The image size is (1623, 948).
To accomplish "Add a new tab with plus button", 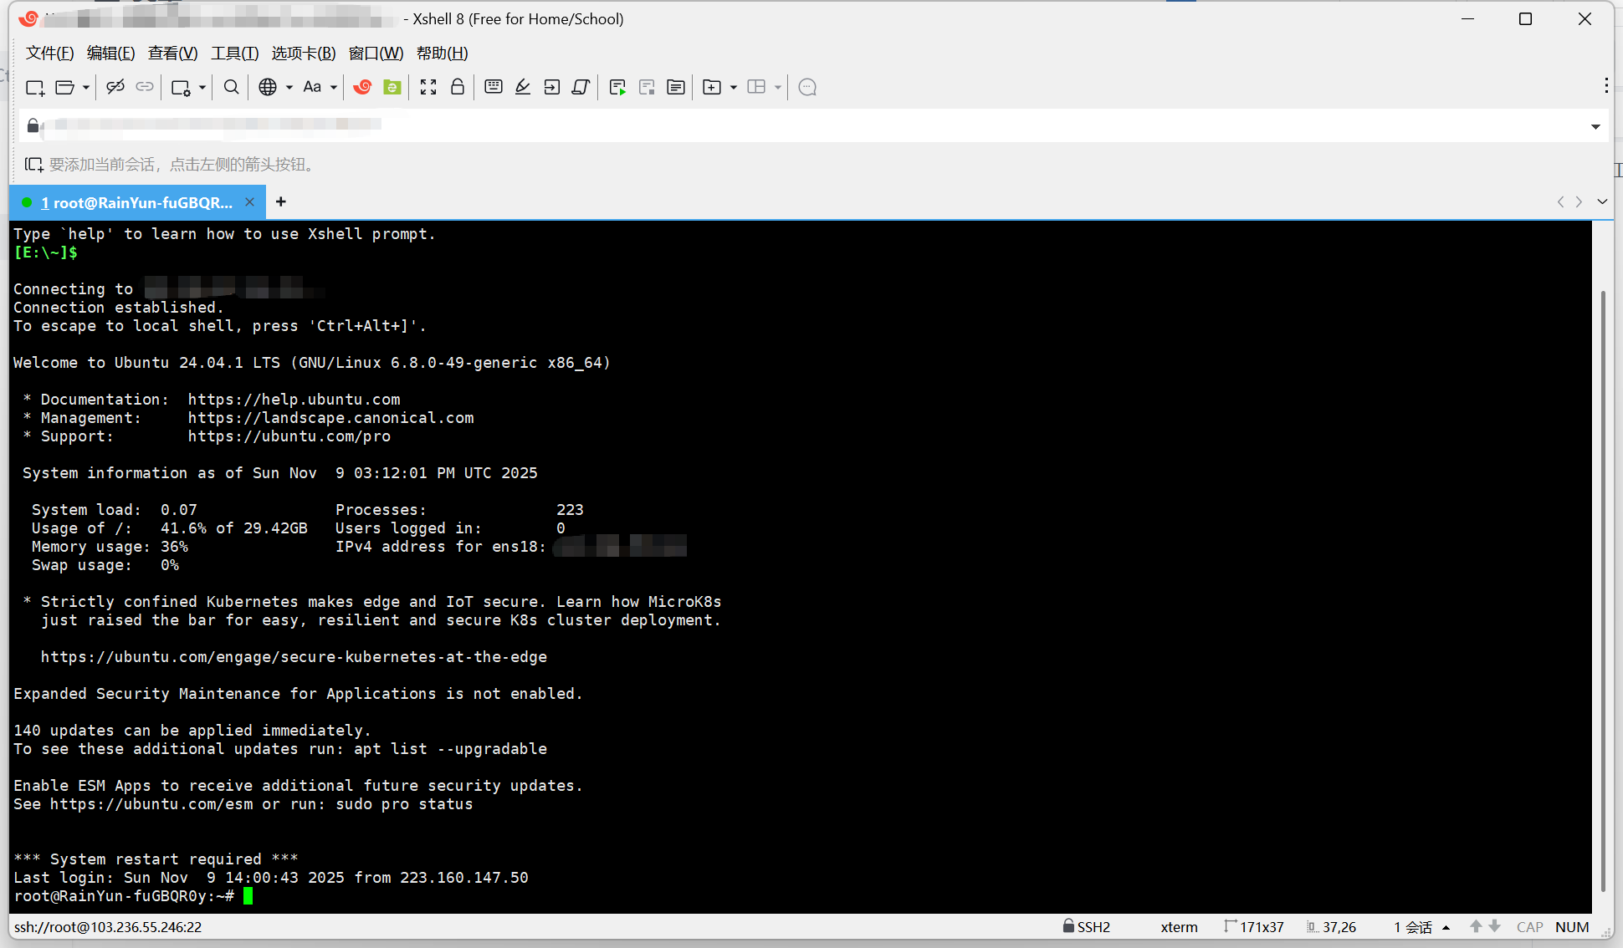I will (281, 201).
